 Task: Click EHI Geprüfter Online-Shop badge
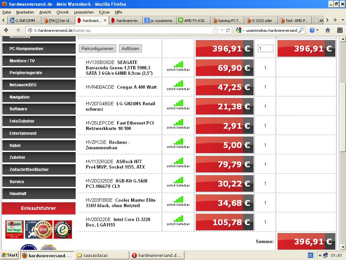tap(39, 229)
